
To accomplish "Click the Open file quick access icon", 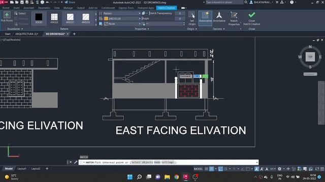I will [x=17, y=2].
